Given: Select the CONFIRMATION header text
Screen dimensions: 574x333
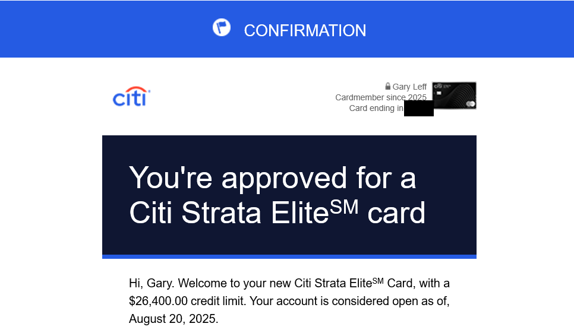Looking at the screenshot, I should click(x=305, y=31).
